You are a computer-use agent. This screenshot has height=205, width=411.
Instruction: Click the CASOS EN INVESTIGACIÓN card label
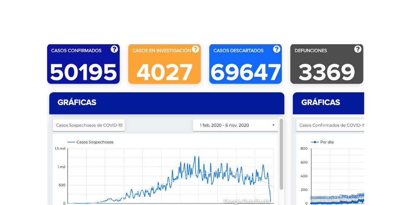coord(162,51)
